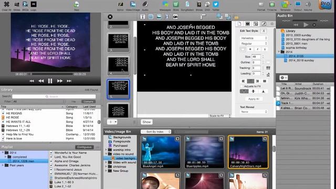Select the image tool in editor toolbar

159,17
